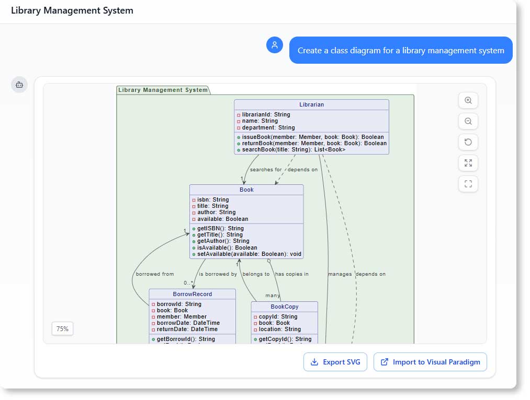The image size is (530, 400).
Task: Select the reset view icon
Action: pos(468,142)
